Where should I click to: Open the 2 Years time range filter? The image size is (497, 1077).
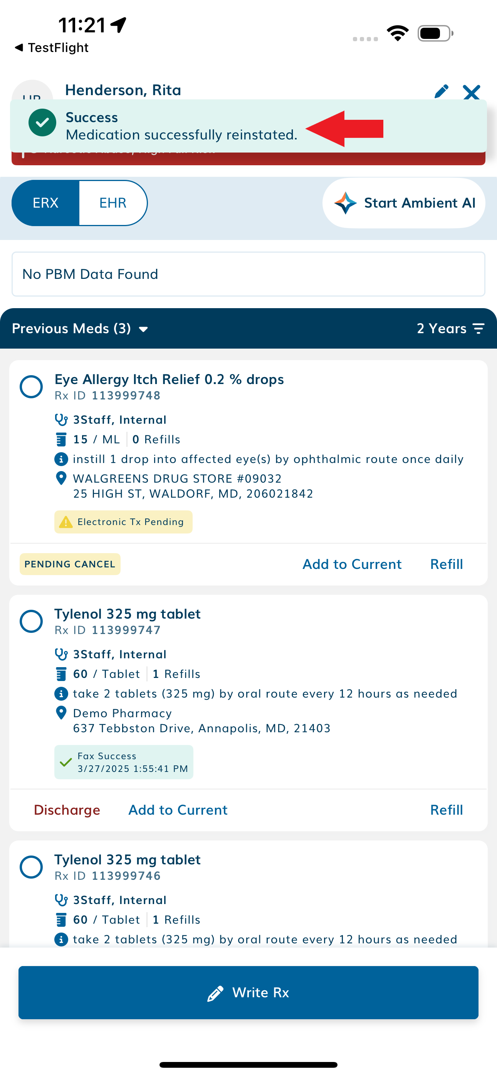tap(450, 329)
